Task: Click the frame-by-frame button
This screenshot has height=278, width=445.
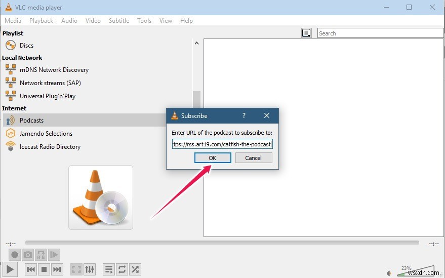Action: 54,255
